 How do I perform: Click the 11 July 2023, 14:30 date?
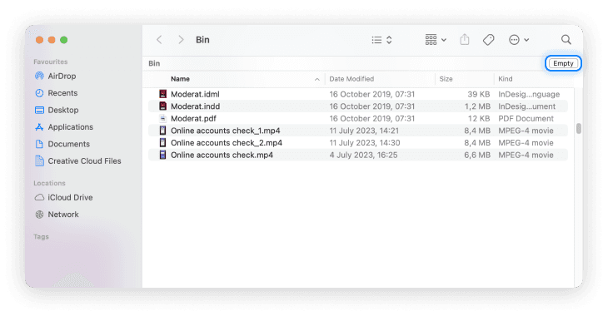tap(365, 142)
